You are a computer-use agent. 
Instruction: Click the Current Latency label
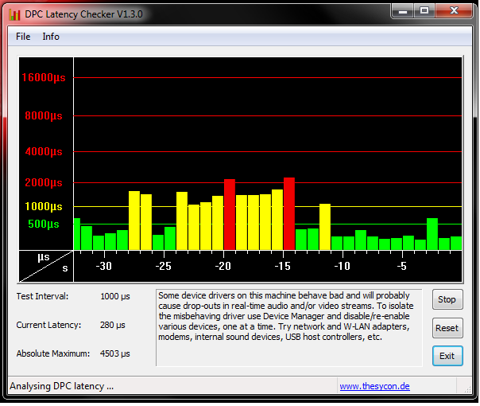coord(48,325)
